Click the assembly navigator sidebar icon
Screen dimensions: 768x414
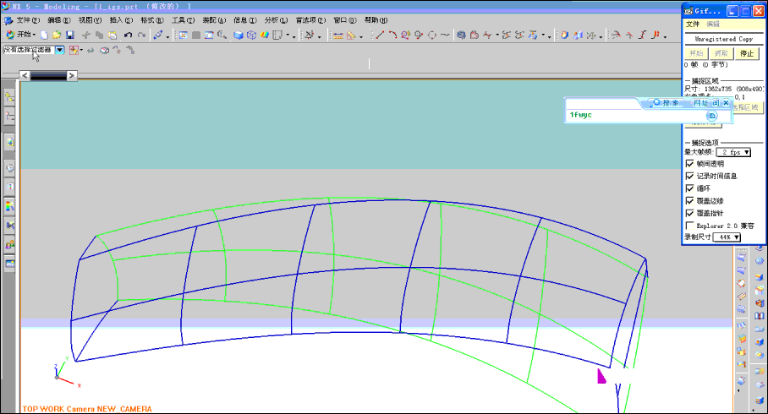[x=10, y=96]
